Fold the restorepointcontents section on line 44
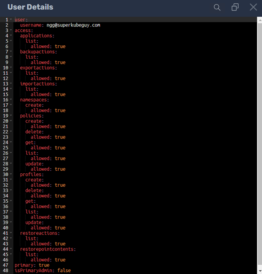Image resolution: width=262 pixels, height=274 pixels. pos(11,248)
